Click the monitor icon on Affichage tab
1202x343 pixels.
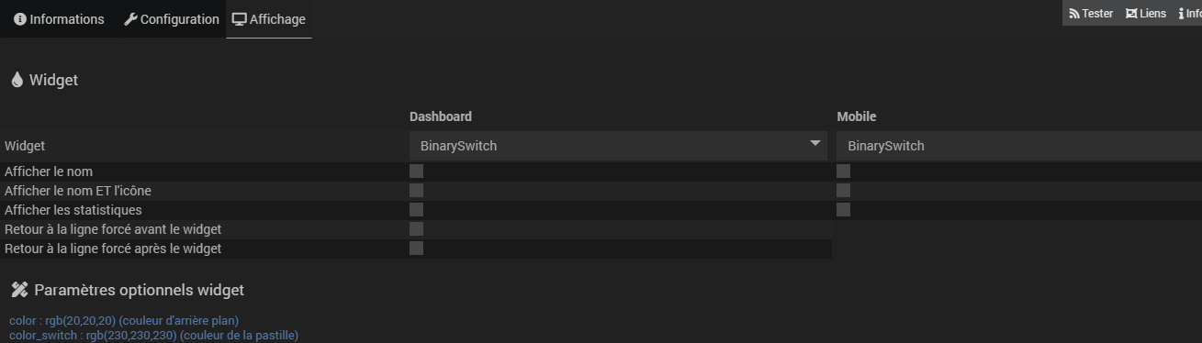[239, 19]
